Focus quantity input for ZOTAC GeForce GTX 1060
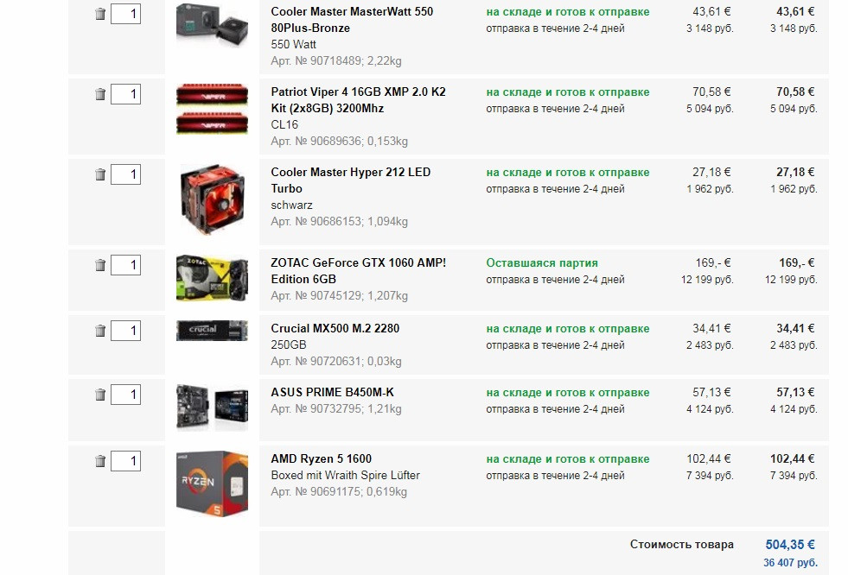This screenshot has height=575, width=848. (125, 265)
